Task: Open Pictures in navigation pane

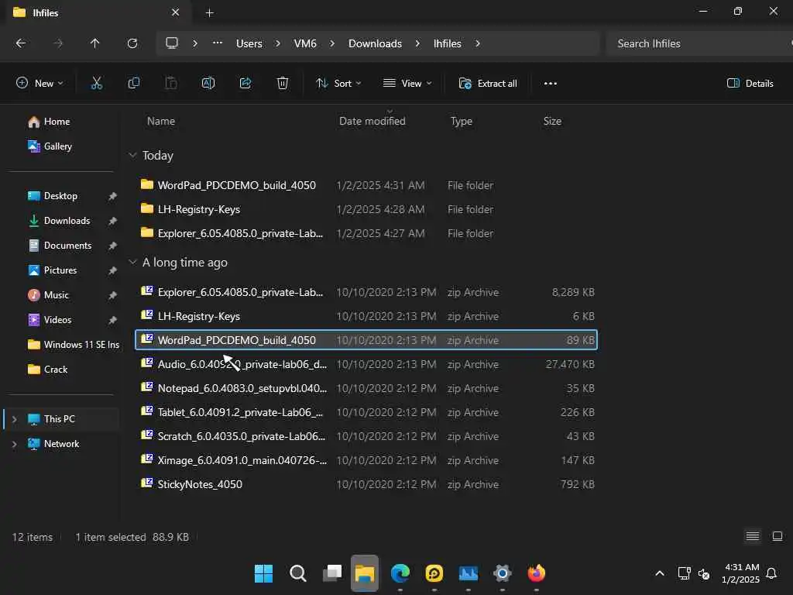Action: [52, 270]
